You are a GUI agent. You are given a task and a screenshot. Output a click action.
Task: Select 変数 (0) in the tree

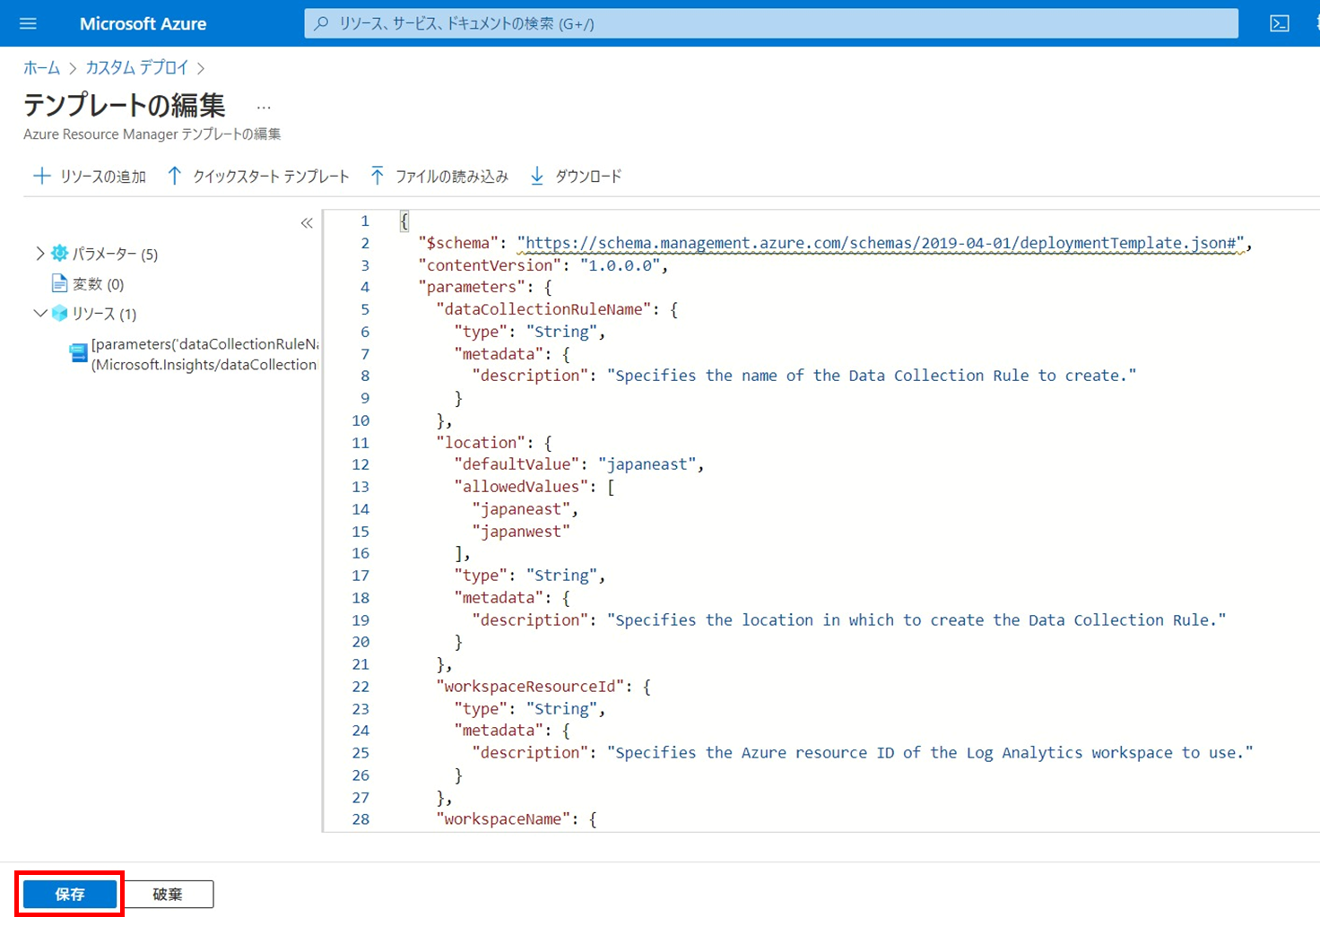[x=99, y=284]
